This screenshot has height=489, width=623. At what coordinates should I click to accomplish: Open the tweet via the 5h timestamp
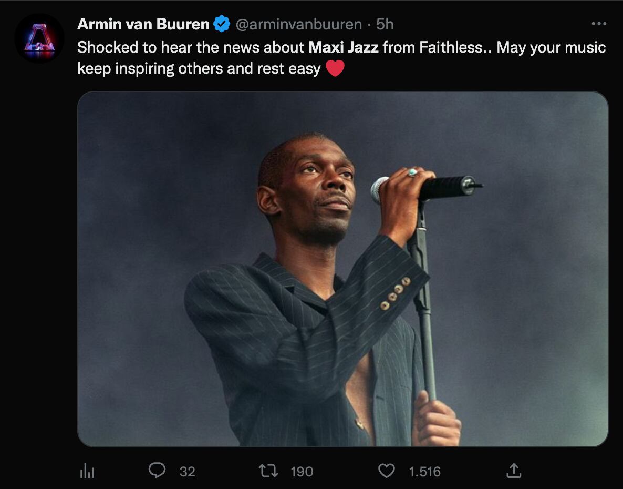[385, 24]
